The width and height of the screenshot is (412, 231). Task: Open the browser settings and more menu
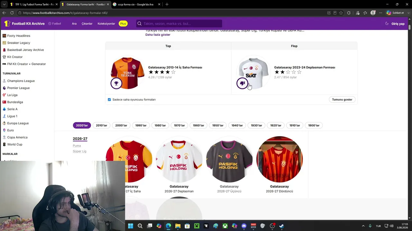click(380, 13)
